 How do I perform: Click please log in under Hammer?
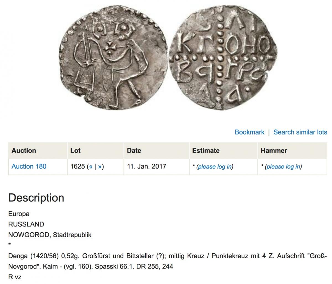[x=282, y=167]
